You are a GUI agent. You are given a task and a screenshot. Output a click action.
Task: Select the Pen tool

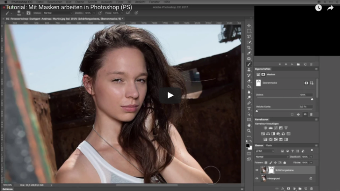249,103
